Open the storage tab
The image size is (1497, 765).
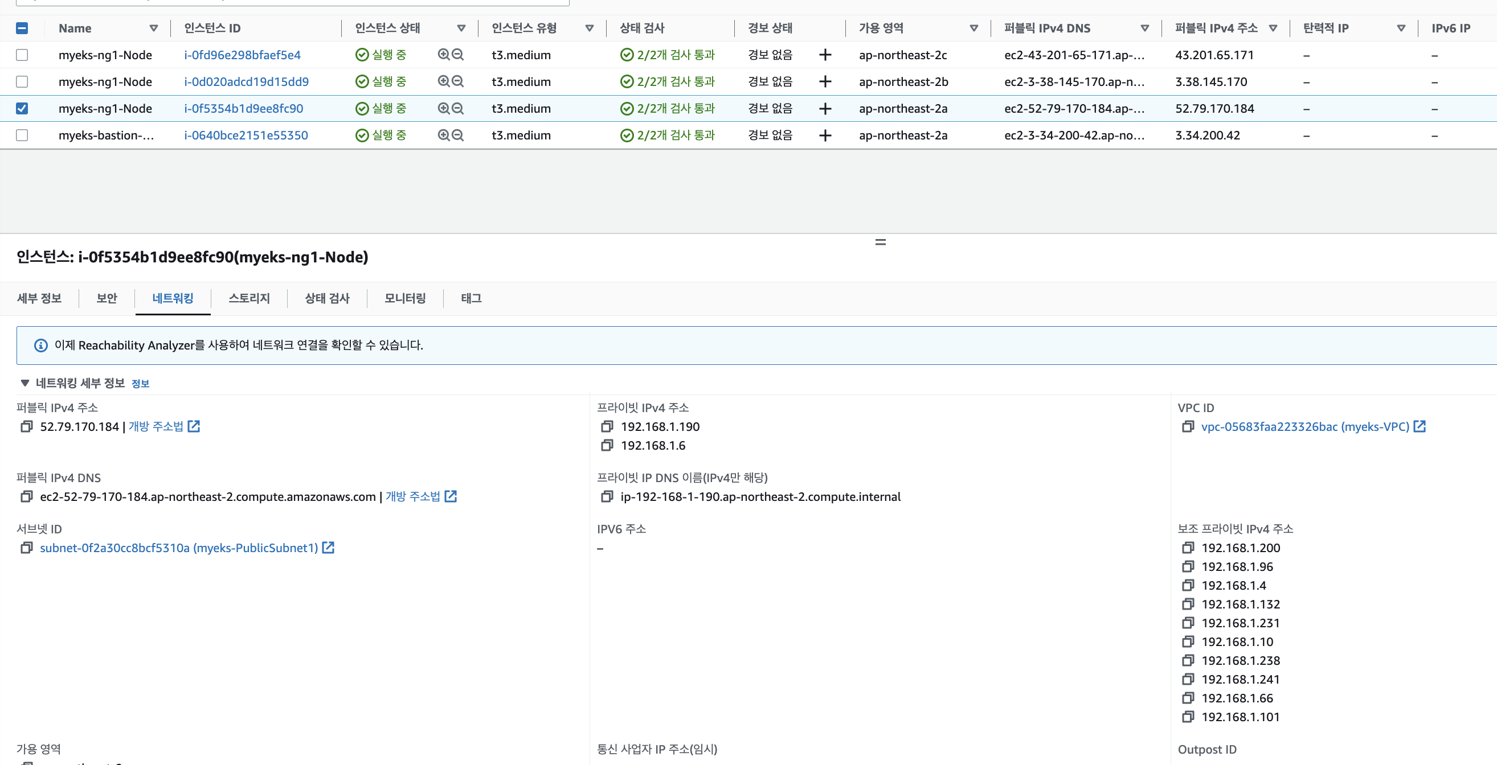(x=249, y=299)
